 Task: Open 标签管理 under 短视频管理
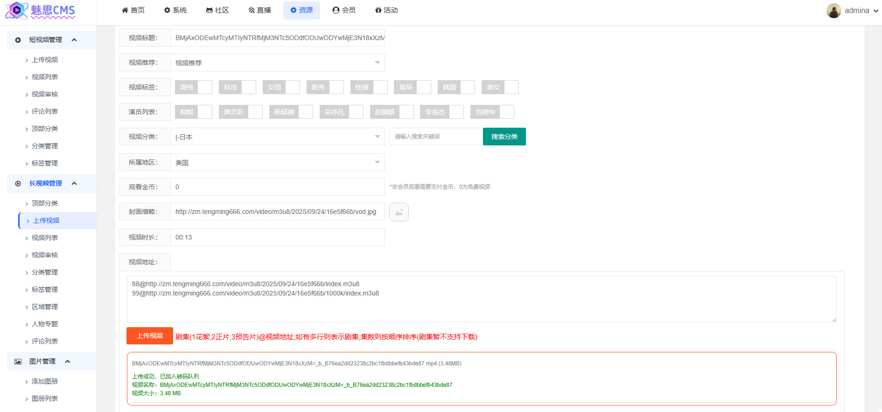tap(45, 163)
